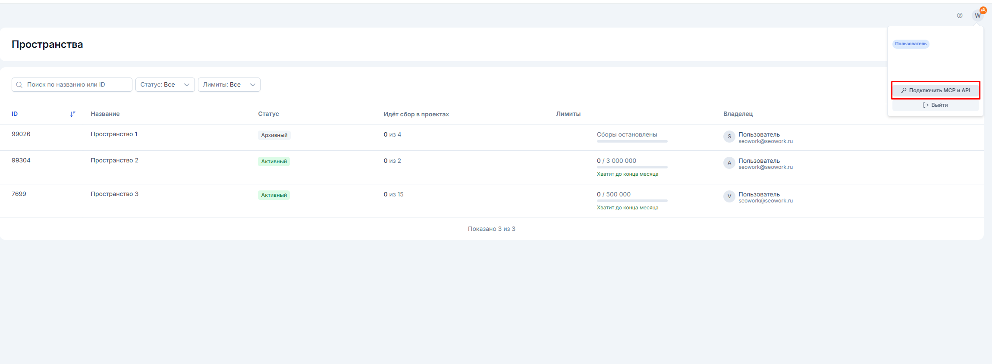Select Подключить MCP и API menu item
This screenshot has width=992, height=364.
click(935, 90)
